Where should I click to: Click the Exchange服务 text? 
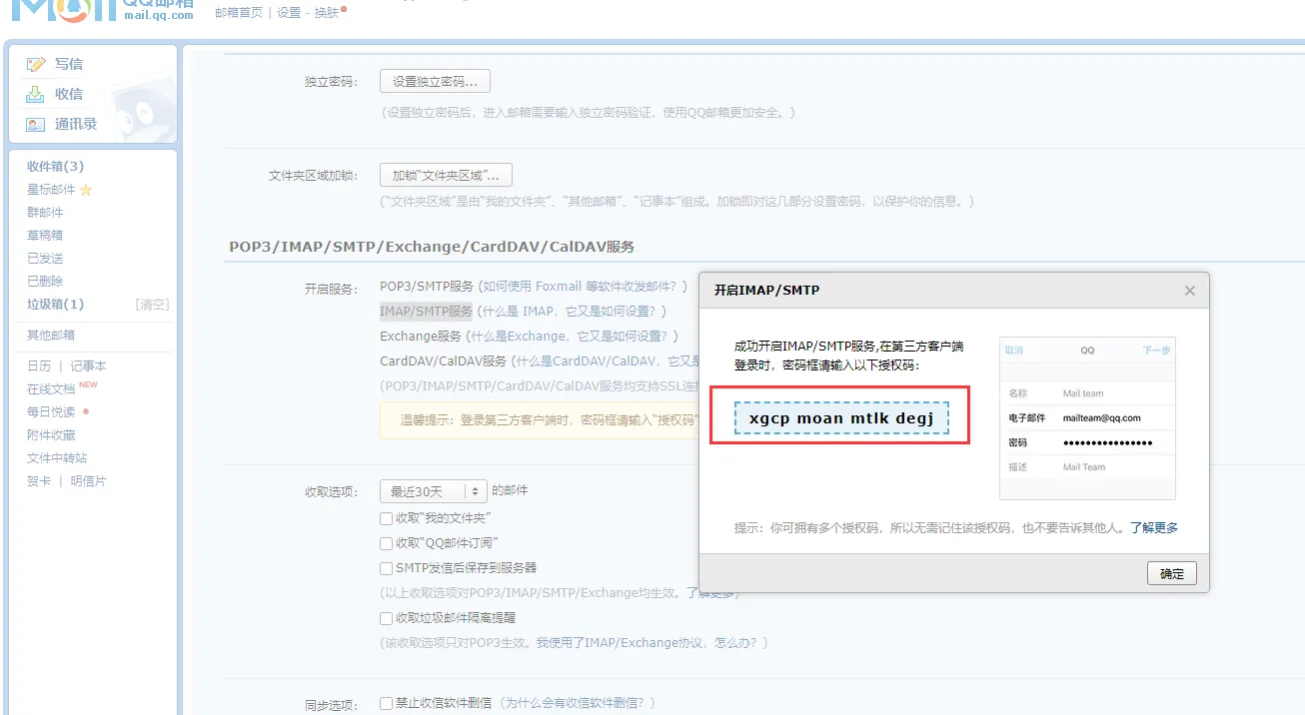pos(421,337)
